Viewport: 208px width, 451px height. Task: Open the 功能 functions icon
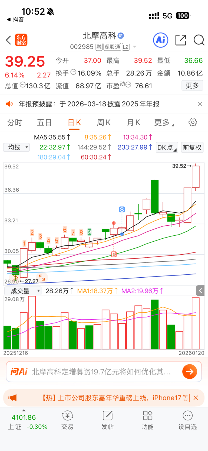point(148,420)
